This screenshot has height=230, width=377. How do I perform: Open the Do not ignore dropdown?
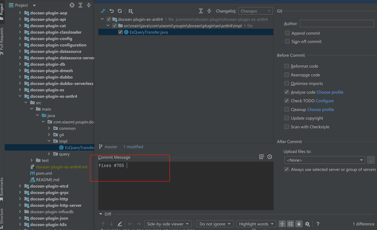pyautogui.click(x=215, y=224)
